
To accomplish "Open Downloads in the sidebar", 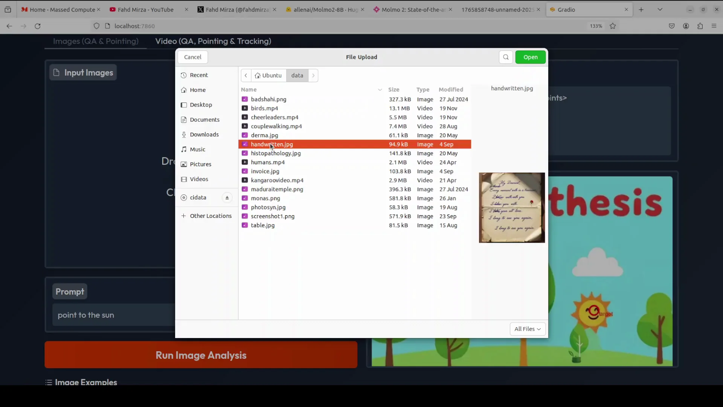I will click(x=204, y=135).
